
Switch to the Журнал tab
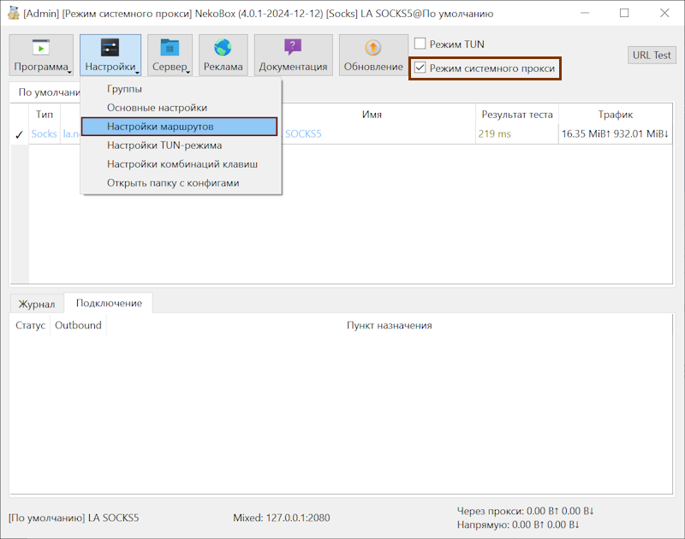pyautogui.click(x=37, y=305)
